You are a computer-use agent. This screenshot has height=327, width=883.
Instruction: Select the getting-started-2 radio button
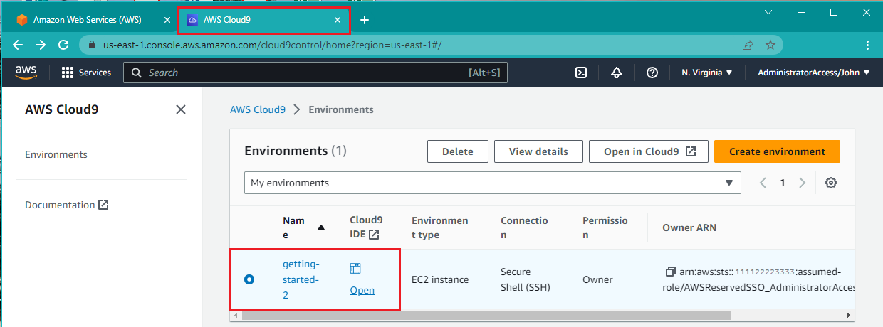coord(249,279)
